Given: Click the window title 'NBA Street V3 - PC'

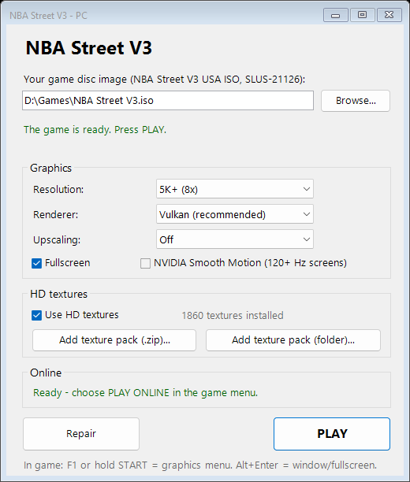Looking at the screenshot, I should coord(48,16).
